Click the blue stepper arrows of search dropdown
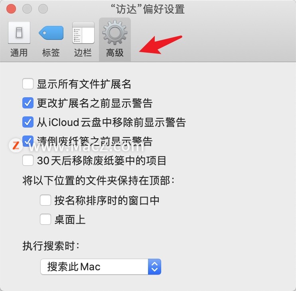 155,267
